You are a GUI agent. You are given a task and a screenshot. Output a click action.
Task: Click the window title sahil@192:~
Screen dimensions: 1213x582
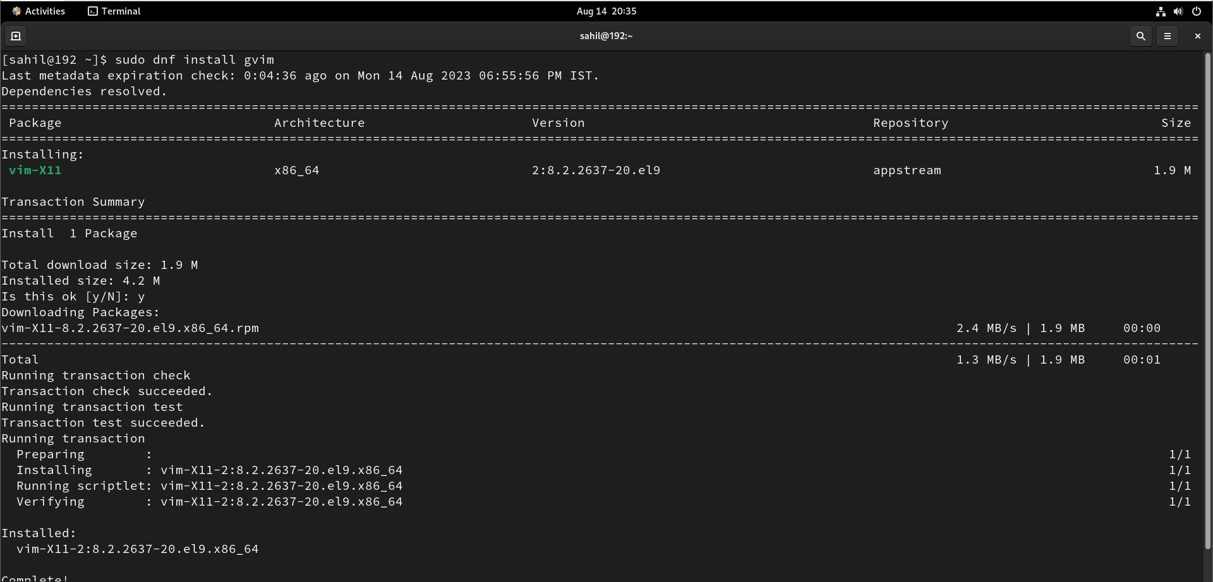click(605, 36)
